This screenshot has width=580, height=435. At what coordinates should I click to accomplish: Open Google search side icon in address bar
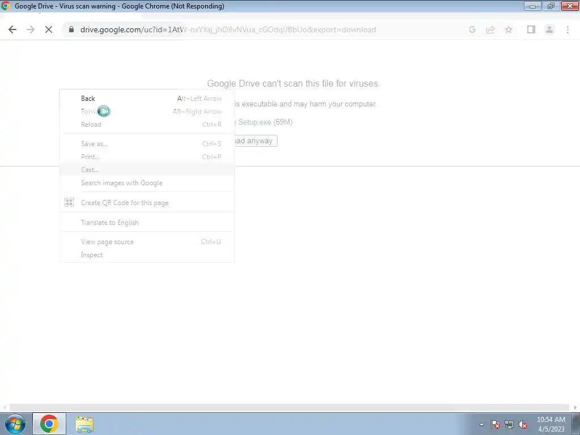(x=472, y=29)
